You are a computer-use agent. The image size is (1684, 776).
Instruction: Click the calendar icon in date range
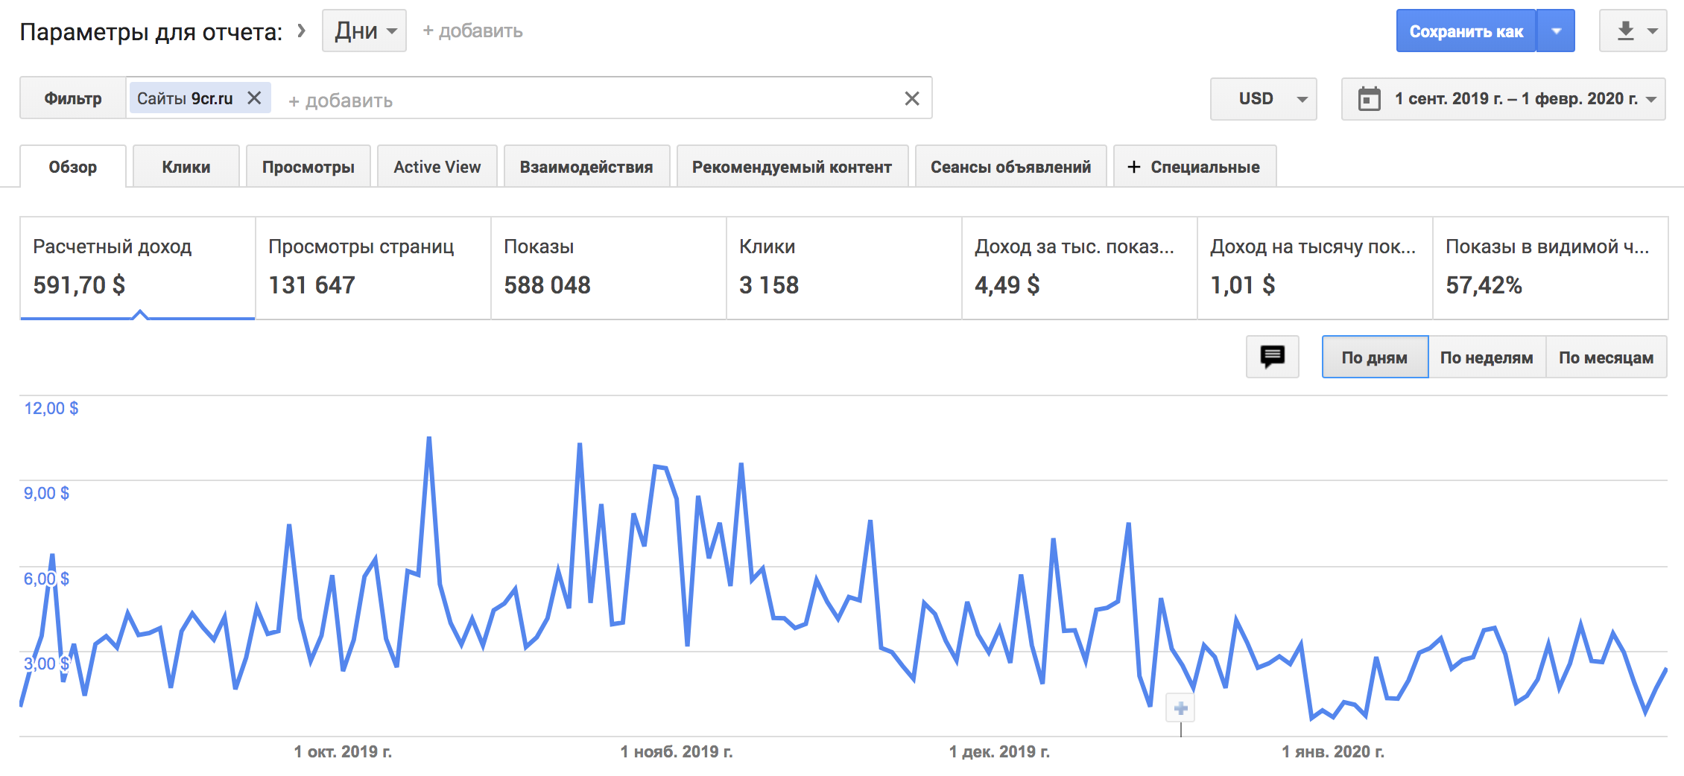pos(1369,98)
